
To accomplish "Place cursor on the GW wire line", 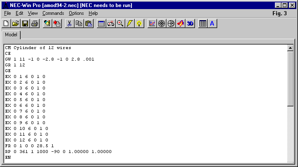I will 49,59.
